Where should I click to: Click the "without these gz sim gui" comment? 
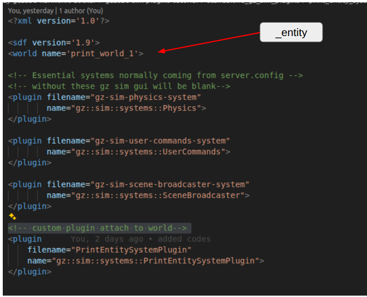(x=119, y=86)
